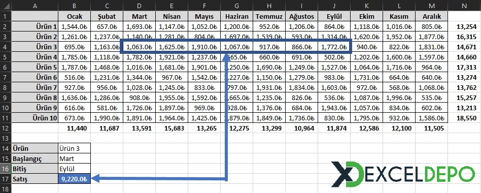Viewport: 481px width, 193px height.
Task: Click row header 12
Action: [x=6, y=128]
